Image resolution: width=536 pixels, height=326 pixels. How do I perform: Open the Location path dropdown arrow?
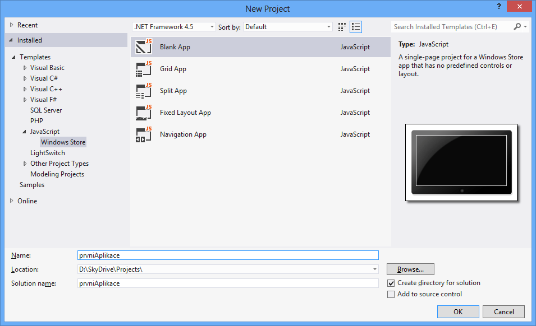pyautogui.click(x=375, y=269)
